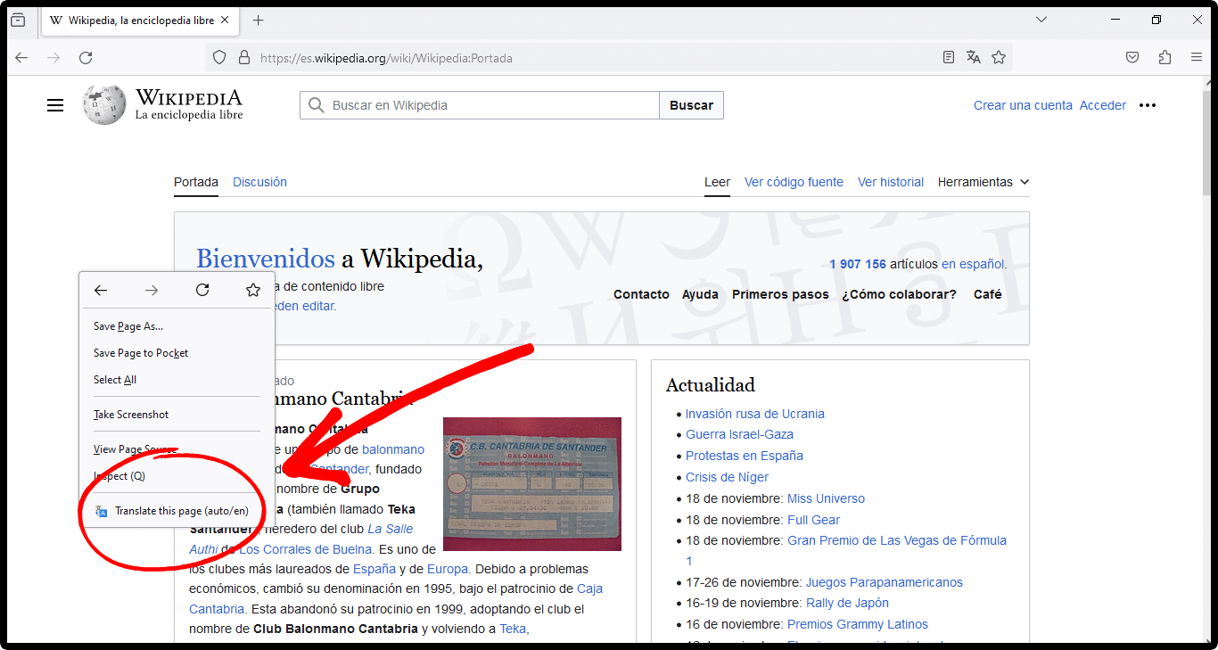Bookmark this page with the address bar star
The width and height of the screenshot is (1218, 650).
[999, 57]
